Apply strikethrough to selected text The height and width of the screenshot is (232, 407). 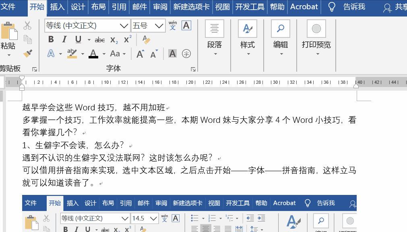click(x=100, y=40)
